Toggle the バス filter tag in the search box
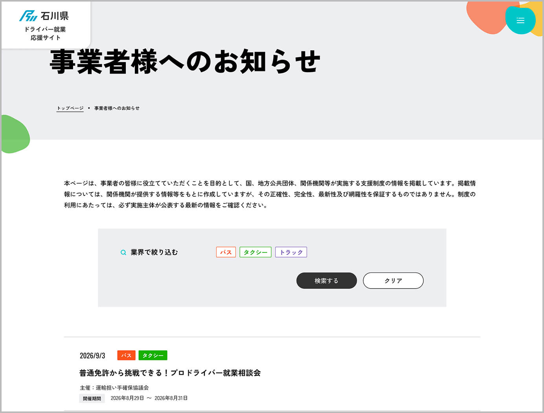The width and height of the screenshot is (544, 413). tap(226, 252)
